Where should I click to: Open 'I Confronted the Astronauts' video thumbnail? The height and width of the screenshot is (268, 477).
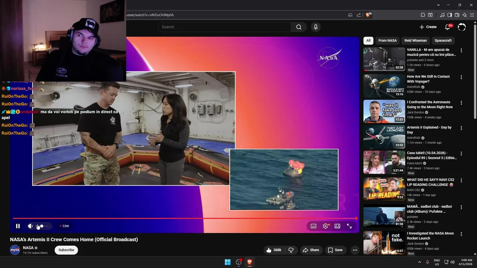pyautogui.click(x=384, y=111)
